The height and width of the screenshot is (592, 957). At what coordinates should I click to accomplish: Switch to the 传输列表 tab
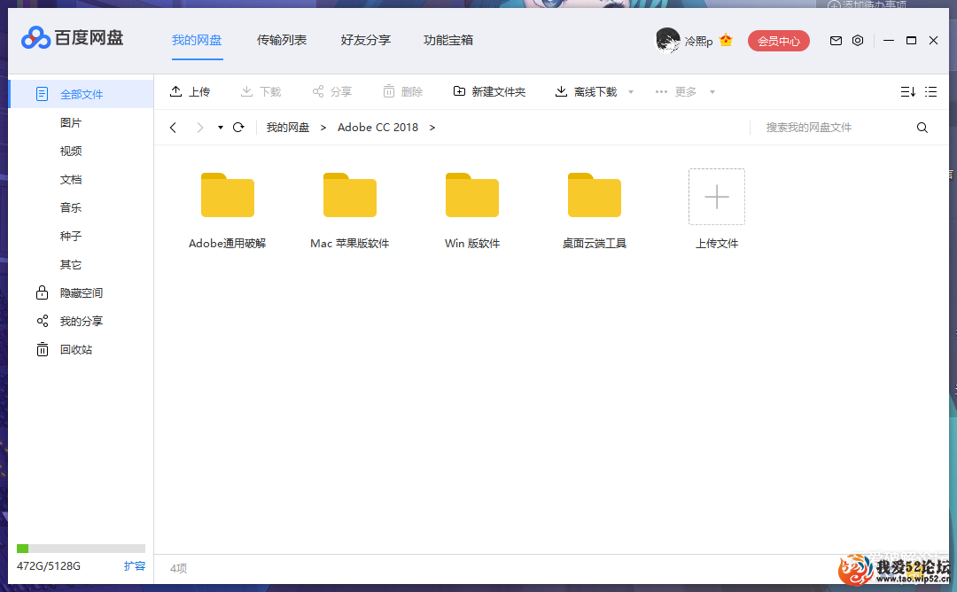282,40
